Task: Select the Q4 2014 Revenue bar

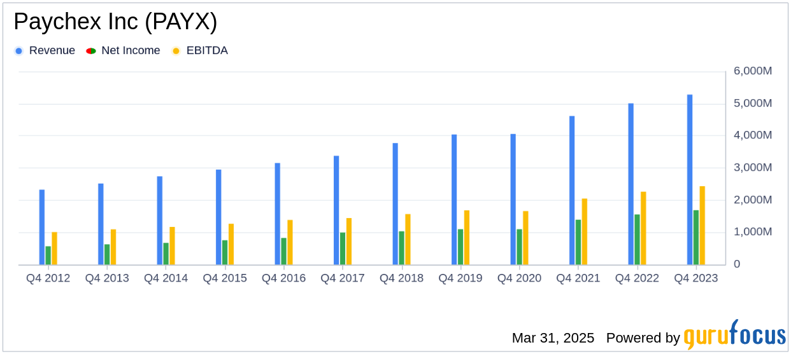Action: point(160,221)
